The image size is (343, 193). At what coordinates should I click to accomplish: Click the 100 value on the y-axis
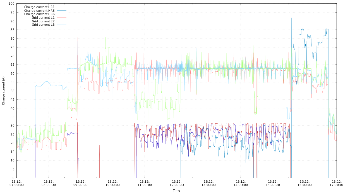[x=12, y=4]
